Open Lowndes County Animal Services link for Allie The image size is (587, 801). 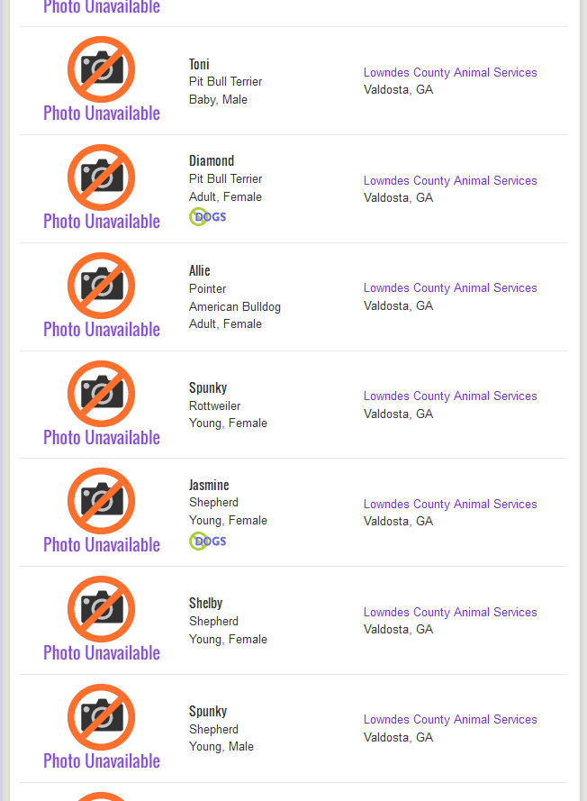[x=450, y=288]
